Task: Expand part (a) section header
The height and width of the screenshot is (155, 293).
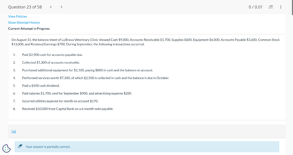Action: tap(147, 132)
